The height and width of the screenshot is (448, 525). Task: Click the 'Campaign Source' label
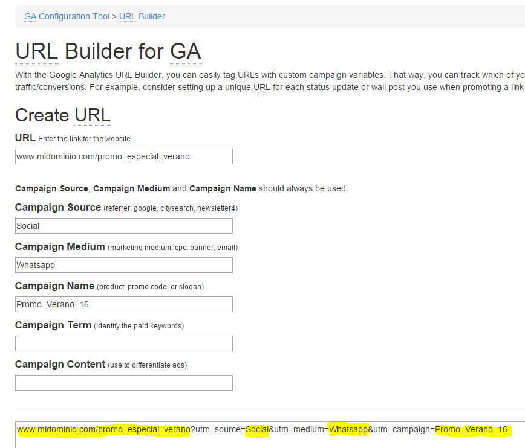coord(58,207)
